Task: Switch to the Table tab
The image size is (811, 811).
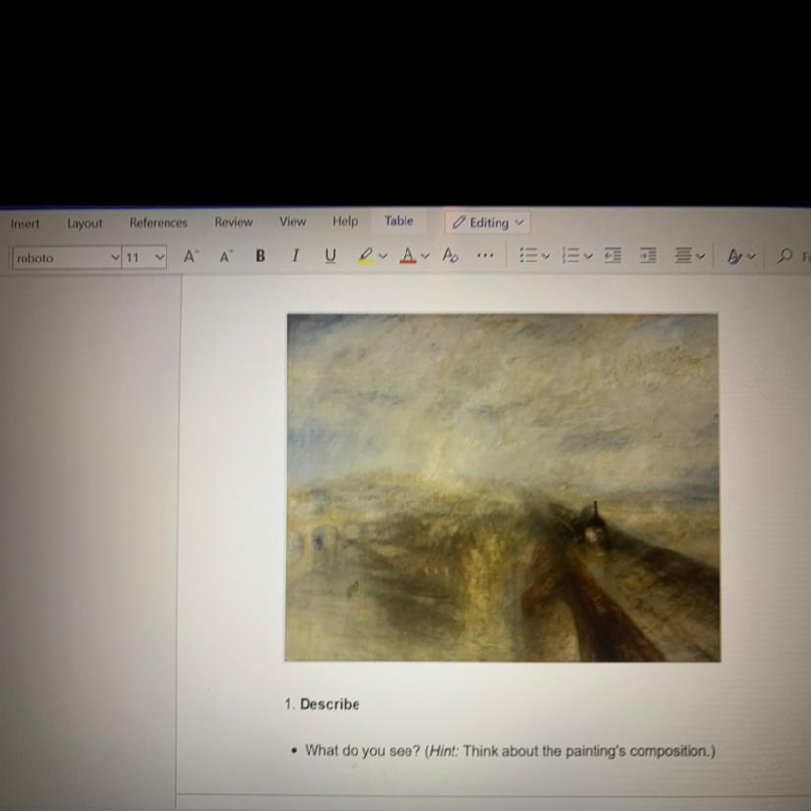Action: click(399, 220)
